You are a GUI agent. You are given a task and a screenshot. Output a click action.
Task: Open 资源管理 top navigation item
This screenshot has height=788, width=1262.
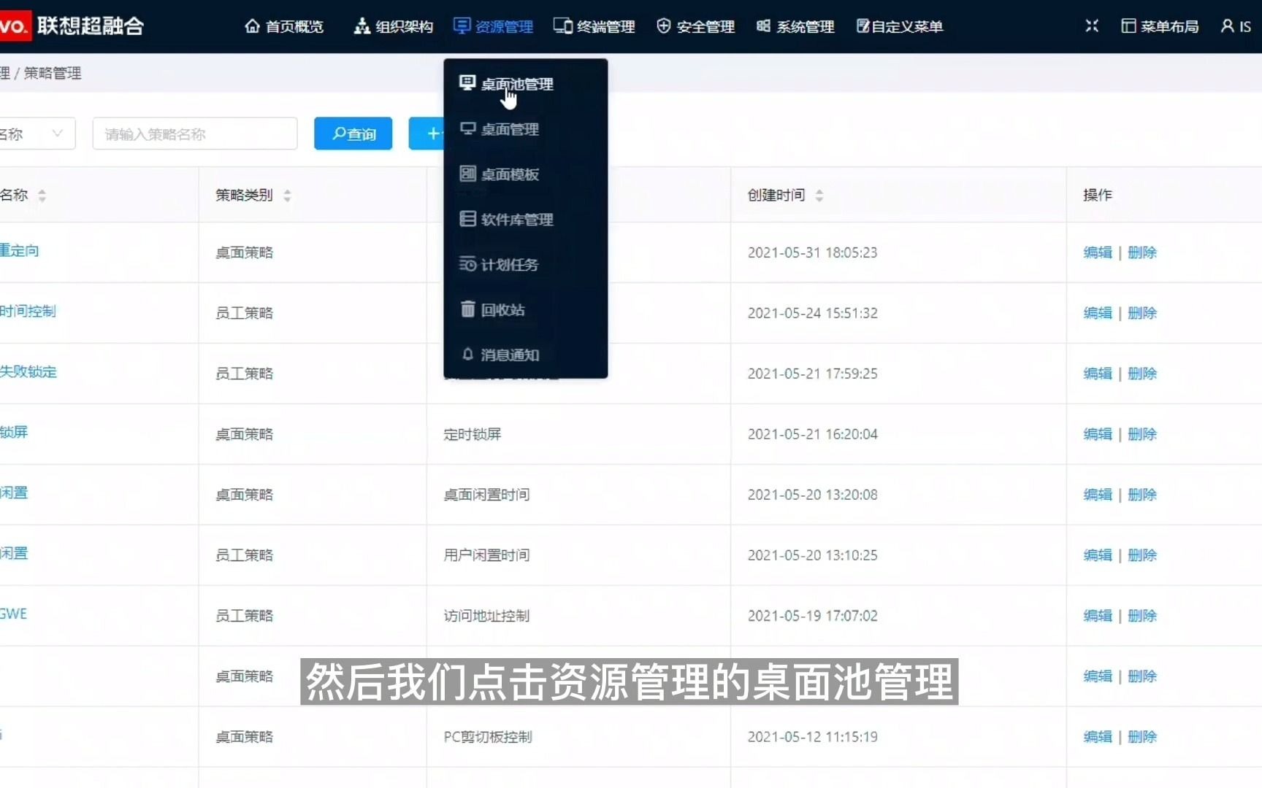click(x=493, y=27)
